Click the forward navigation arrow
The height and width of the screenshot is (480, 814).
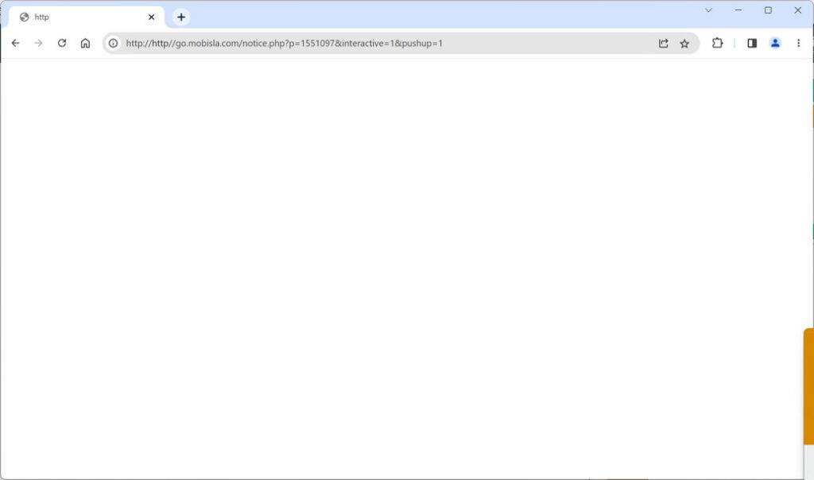[38, 44]
